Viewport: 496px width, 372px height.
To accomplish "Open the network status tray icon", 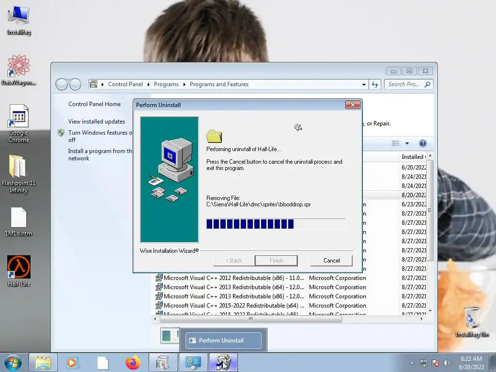I will [x=423, y=363].
